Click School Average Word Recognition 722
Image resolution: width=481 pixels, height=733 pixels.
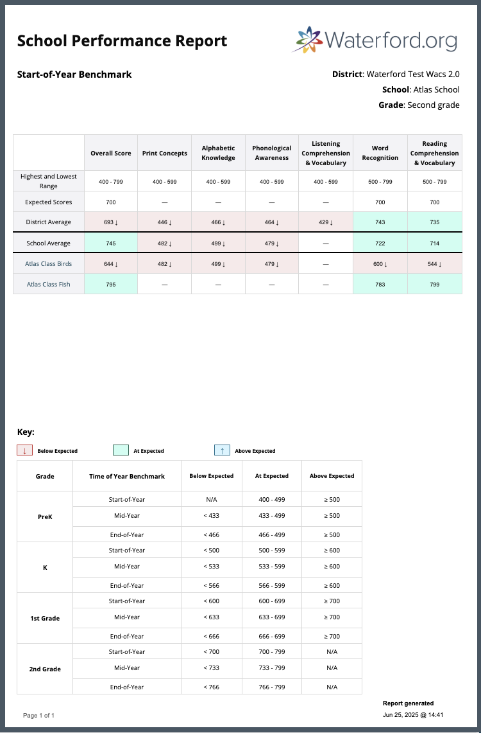pos(380,243)
